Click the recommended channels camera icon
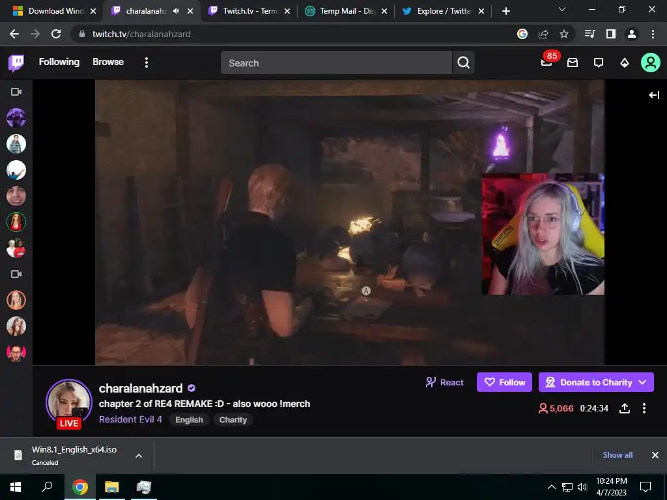Screen dimensions: 667x500 click(x=16, y=274)
